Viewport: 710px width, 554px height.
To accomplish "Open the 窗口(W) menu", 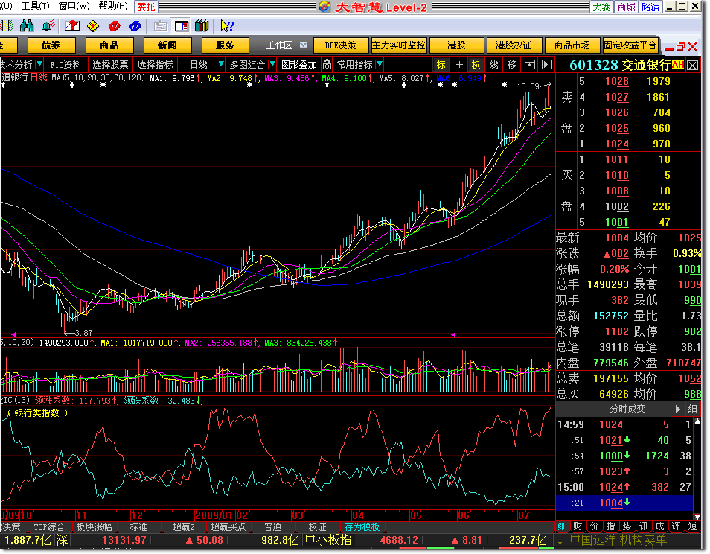I will click(74, 7).
